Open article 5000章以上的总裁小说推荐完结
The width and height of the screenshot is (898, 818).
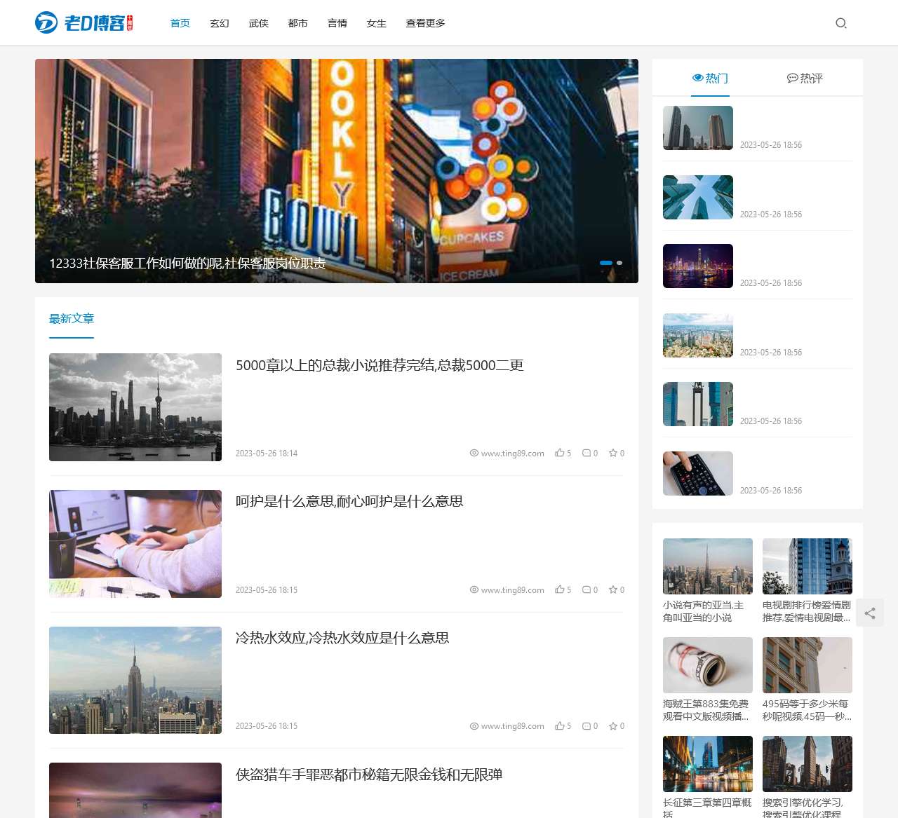(x=380, y=365)
